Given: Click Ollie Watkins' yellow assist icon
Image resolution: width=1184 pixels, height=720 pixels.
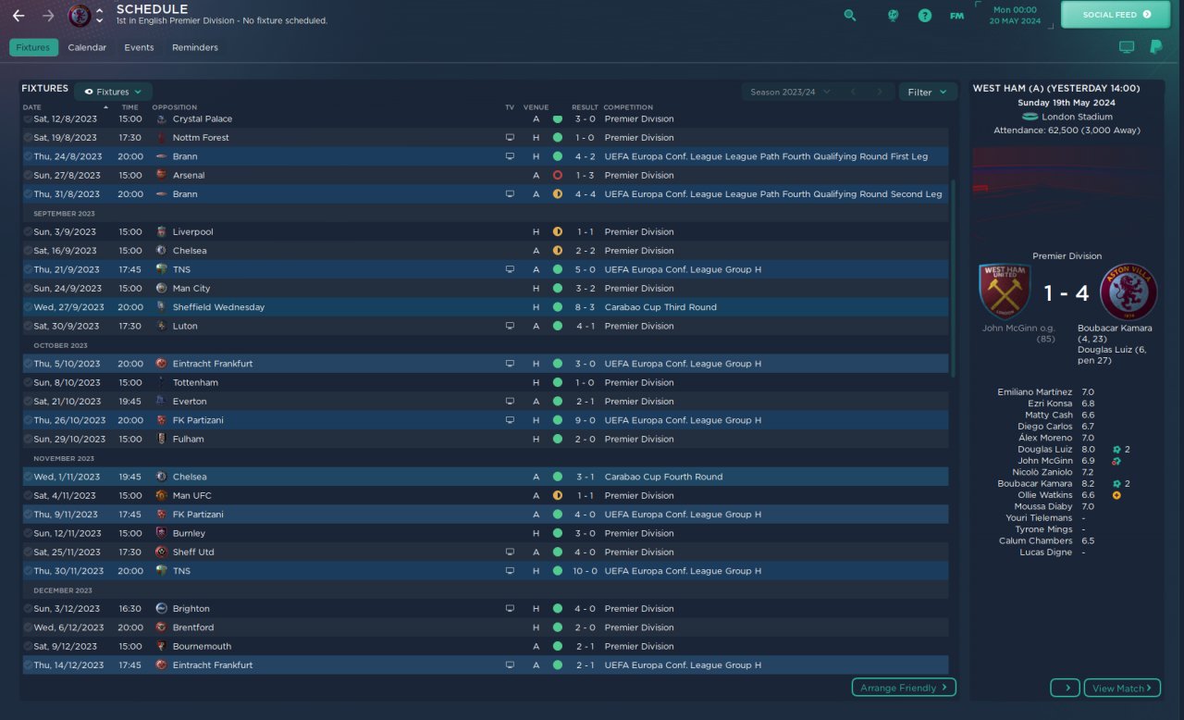Looking at the screenshot, I should pos(1117,495).
